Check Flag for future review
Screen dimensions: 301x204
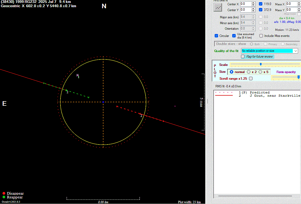tap(243, 57)
